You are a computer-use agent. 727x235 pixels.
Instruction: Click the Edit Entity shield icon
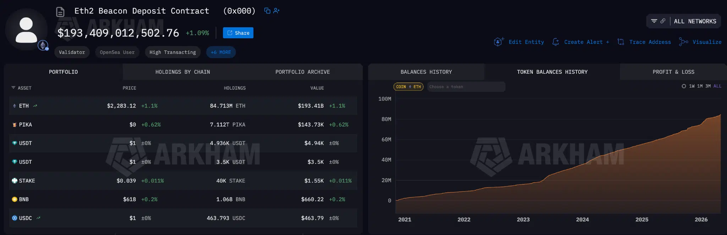coord(499,42)
